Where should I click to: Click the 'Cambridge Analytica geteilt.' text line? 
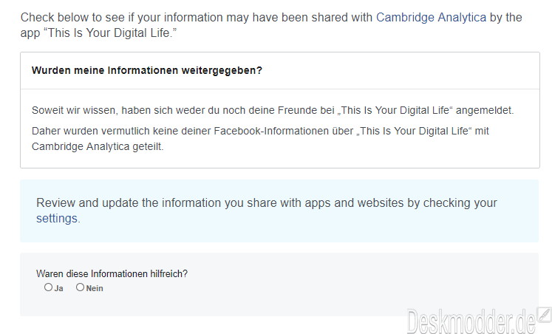[x=98, y=146]
